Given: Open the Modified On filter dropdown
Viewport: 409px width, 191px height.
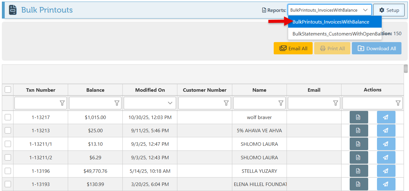Looking at the screenshot, I should (170, 103).
